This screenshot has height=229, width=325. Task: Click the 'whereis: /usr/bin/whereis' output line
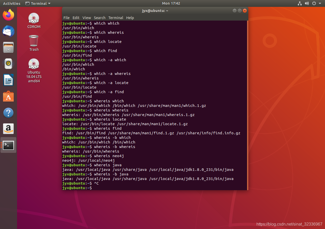pyautogui.click(x=91, y=151)
